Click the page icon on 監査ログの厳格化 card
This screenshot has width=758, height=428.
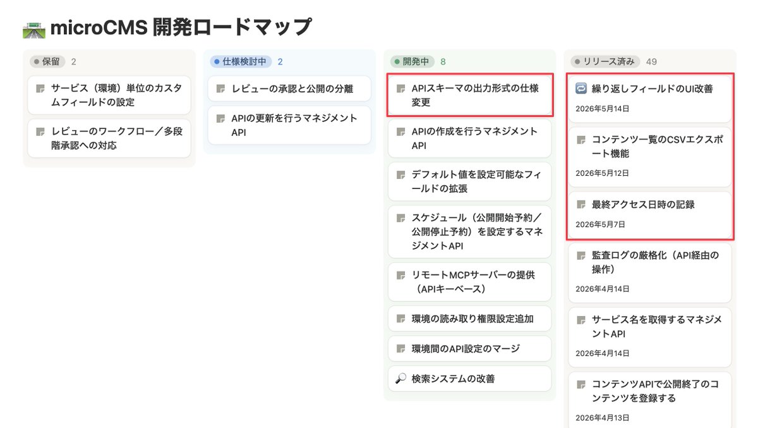(581, 255)
